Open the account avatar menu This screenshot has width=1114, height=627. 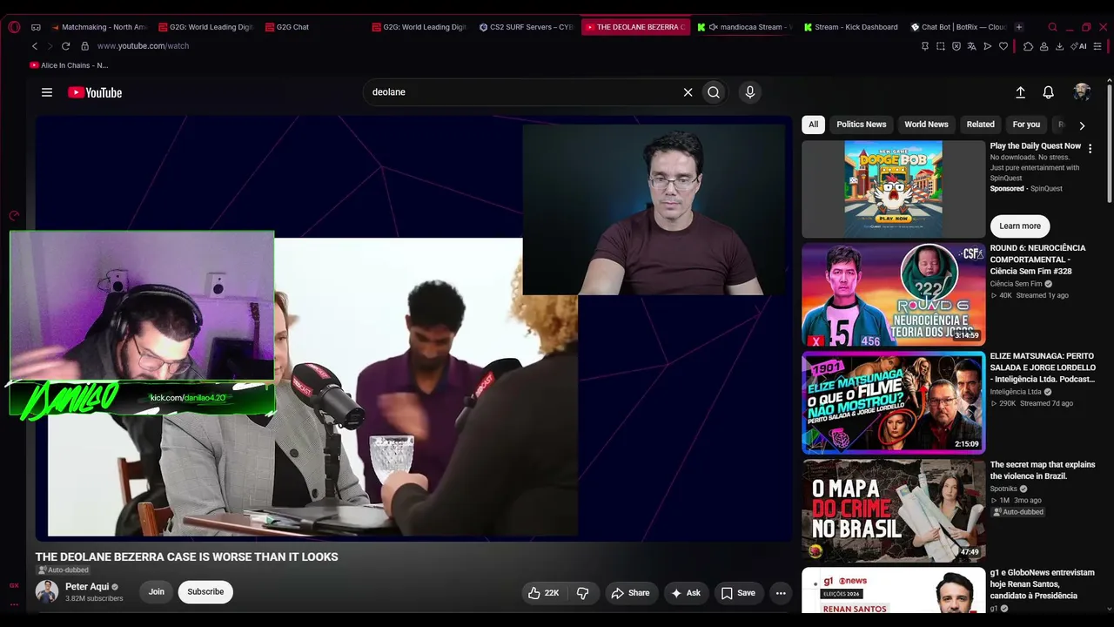click(x=1082, y=92)
